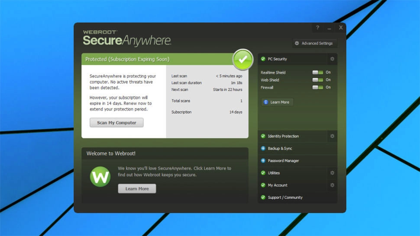Click the PC Security header label
The image size is (420, 236).
click(x=277, y=59)
